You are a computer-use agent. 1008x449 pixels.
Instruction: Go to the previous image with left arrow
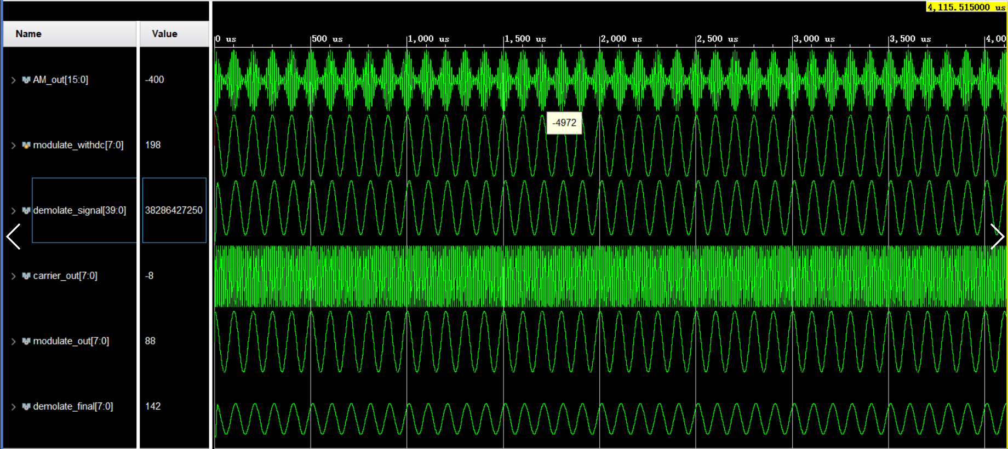(13, 237)
